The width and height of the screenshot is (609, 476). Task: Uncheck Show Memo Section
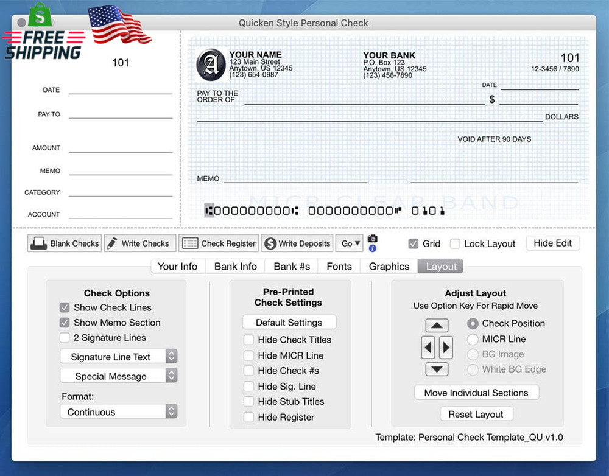pyautogui.click(x=65, y=323)
